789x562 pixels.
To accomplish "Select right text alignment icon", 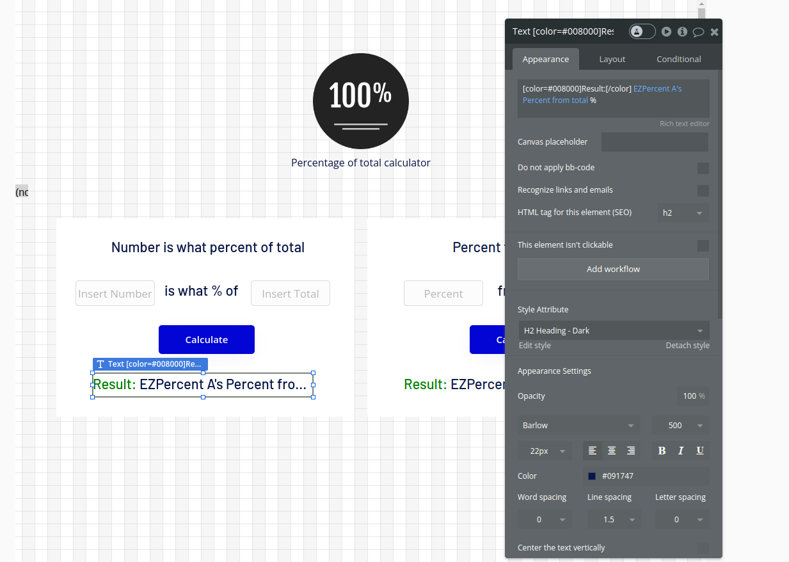I will [631, 451].
